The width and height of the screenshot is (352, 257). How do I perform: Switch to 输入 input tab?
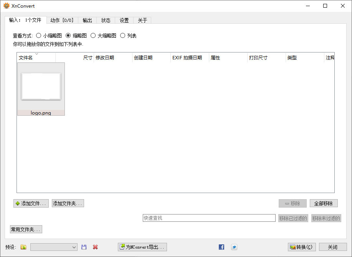25,20
